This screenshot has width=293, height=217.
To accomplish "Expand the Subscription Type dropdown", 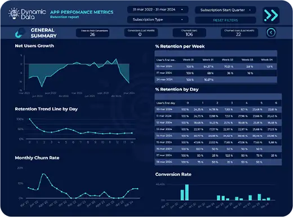I will [158, 20].
